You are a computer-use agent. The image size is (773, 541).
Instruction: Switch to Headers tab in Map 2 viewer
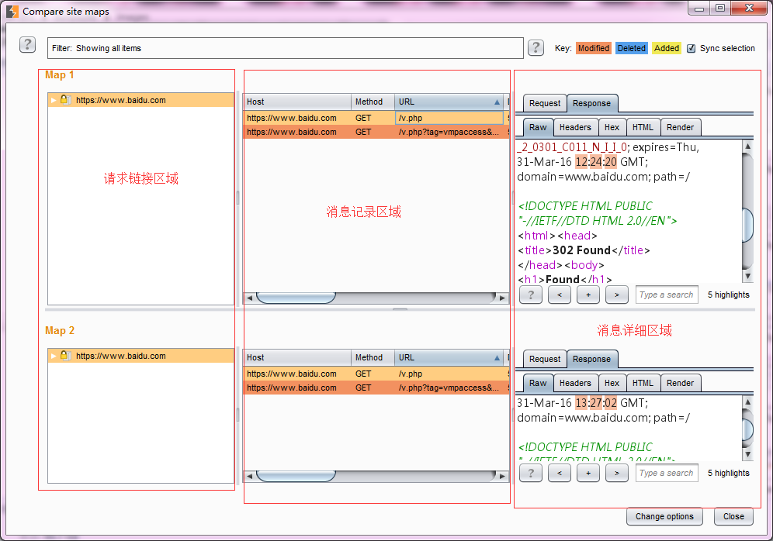coord(575,383)
